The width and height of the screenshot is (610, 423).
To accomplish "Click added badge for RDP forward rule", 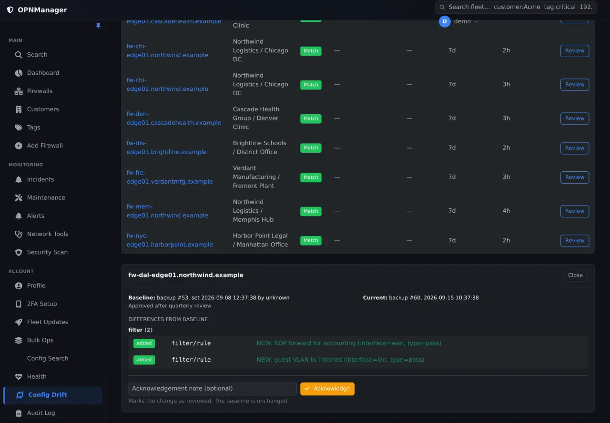I will (144, 343).
